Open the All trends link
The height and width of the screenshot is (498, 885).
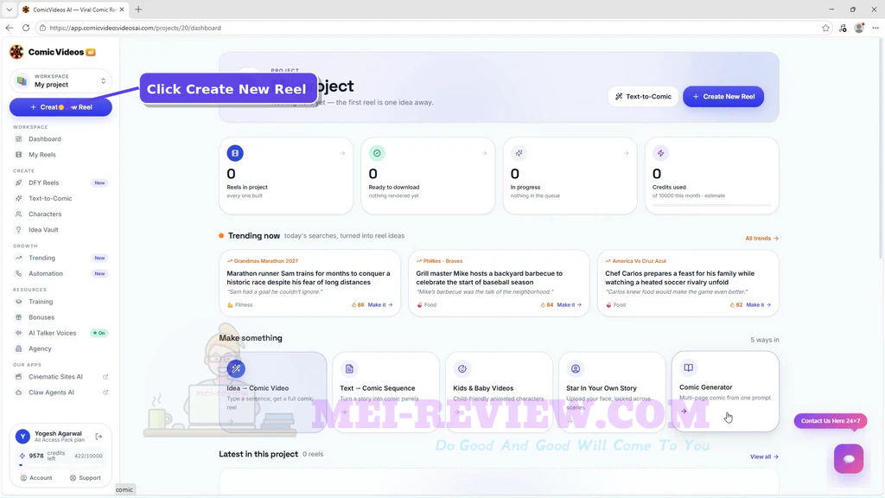761,239
